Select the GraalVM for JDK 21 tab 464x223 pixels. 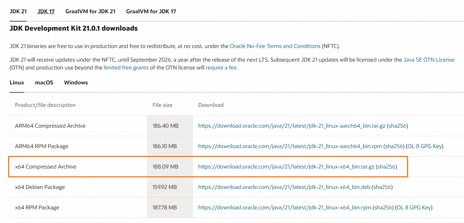pos(90,11)
